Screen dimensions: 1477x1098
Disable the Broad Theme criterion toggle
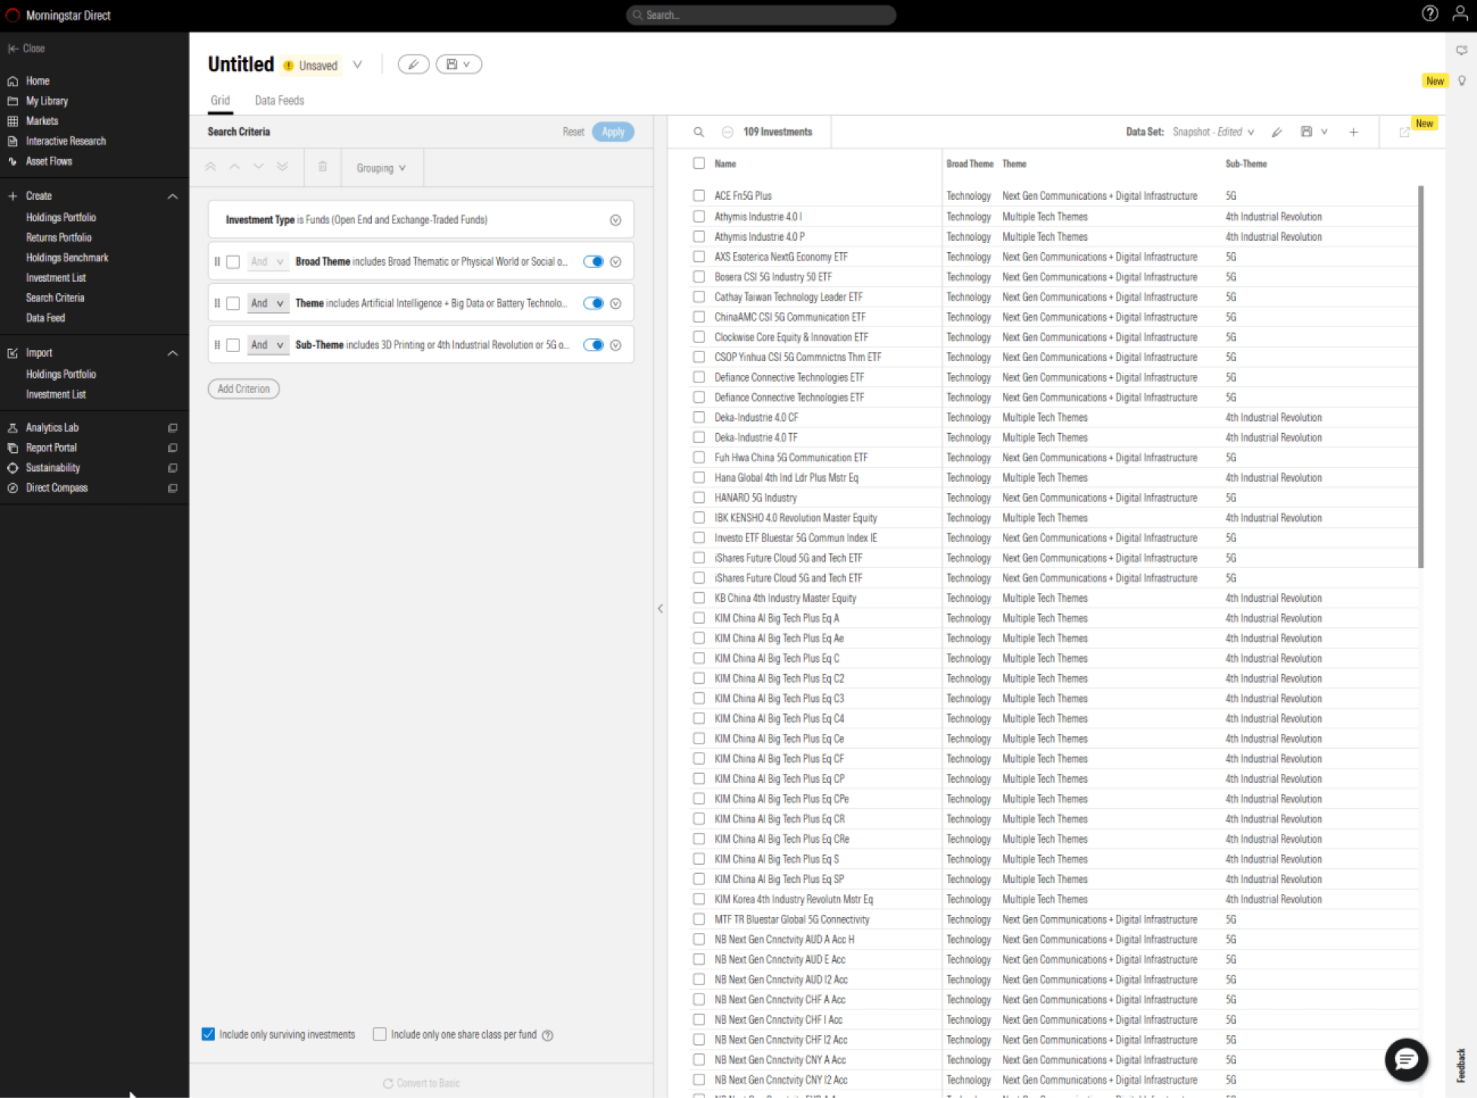pyautogui.click(x=593, y=261)
